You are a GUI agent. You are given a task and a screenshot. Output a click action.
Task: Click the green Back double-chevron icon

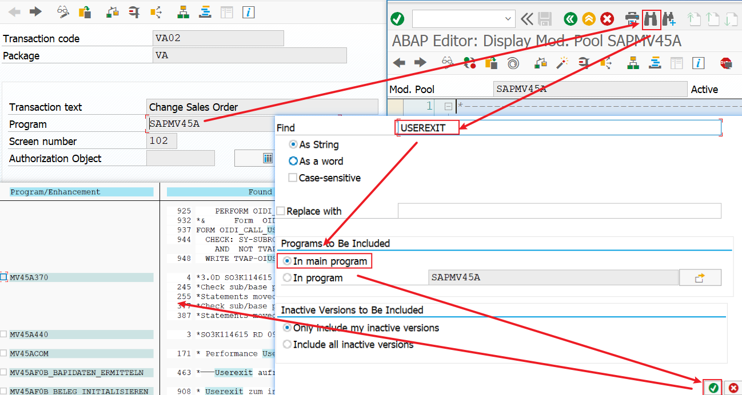pyautogui.click(x=570, y=19)
